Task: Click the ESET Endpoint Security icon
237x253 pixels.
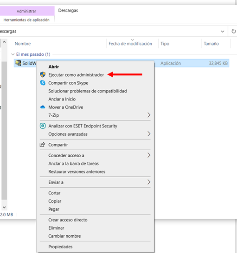Action: click(43, 126)
